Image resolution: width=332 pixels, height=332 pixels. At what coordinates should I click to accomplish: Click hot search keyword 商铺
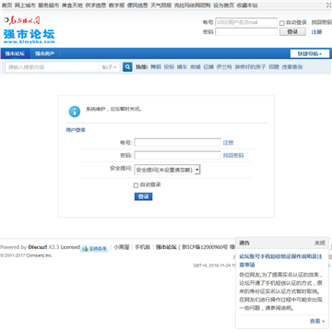(196, 67)
